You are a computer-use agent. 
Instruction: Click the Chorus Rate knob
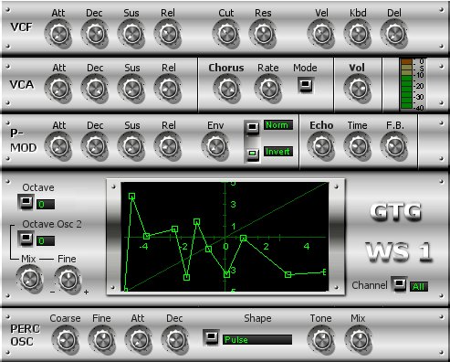pos(268,89)
